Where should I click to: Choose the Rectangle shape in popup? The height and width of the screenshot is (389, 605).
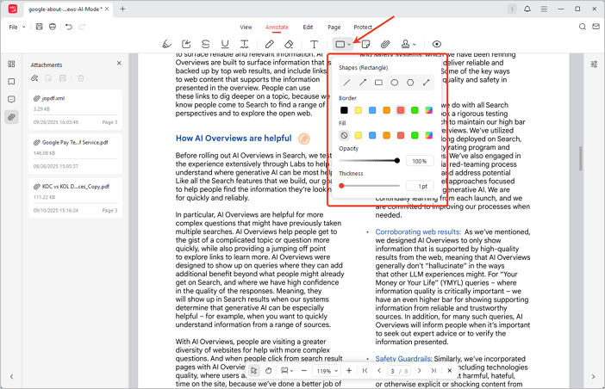pyautogui.click(x=378, y=83)
